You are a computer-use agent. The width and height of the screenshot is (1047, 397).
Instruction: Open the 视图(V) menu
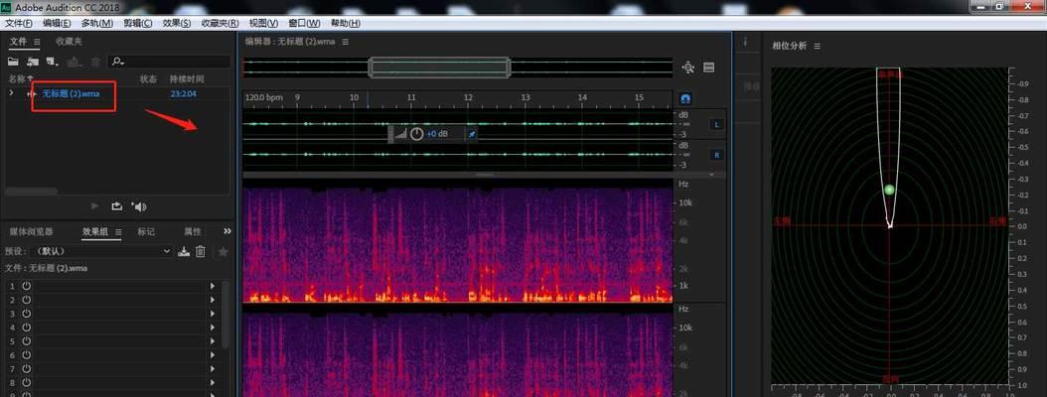pos(264,24)
